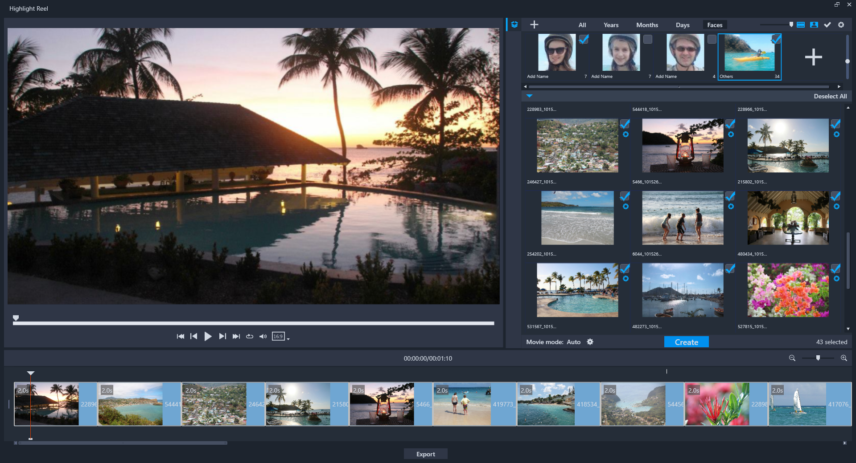Jump to the start of the preview

(x=180, y=337)
